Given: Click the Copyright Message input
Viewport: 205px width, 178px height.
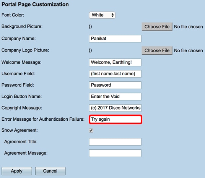Looking at the screenshot, I should [115, 108].
